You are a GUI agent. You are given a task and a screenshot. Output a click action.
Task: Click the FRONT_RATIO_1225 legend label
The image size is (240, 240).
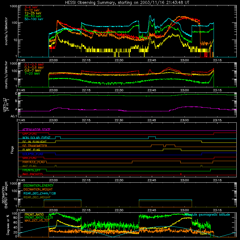click(x=39, y=217)
